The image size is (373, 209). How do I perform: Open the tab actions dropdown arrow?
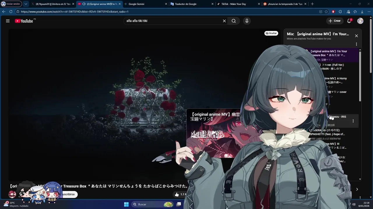(x=26, y=4)
